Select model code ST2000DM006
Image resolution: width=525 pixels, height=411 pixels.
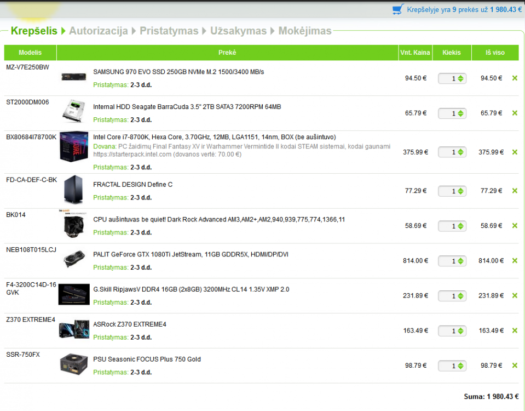[x=27, y=102]
